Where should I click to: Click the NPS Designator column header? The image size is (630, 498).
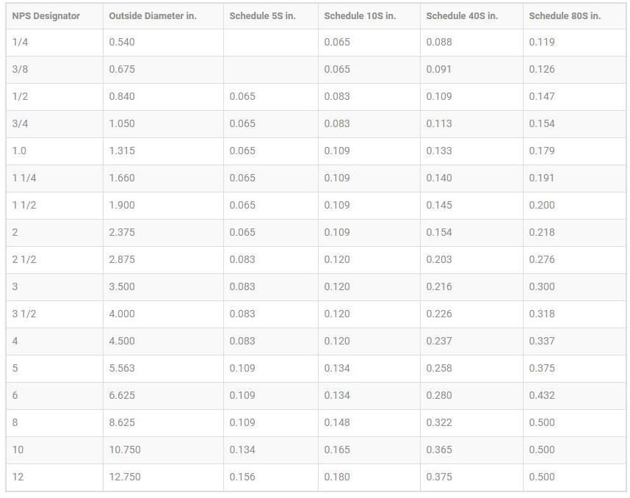coord(46,15)
